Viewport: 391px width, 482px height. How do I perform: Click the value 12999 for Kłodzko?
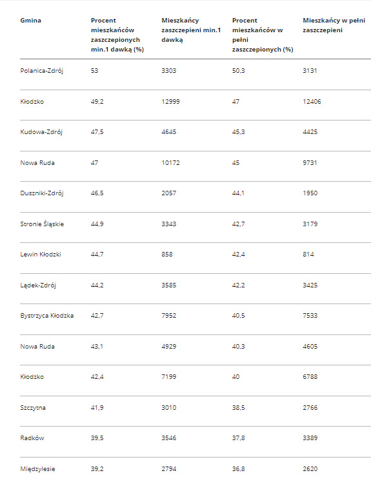170,101
